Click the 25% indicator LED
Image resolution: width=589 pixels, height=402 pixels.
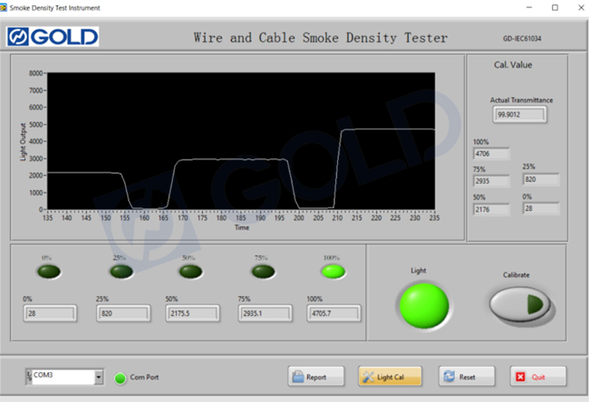[x=122, y=271]
